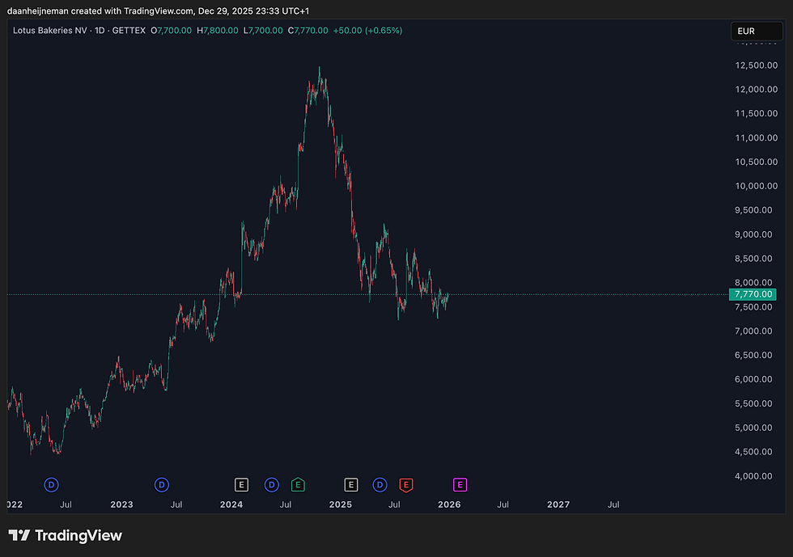Click the 9,000.00 price axis label
This screenshot has width=793, height=557.
[x=753, y=234]
